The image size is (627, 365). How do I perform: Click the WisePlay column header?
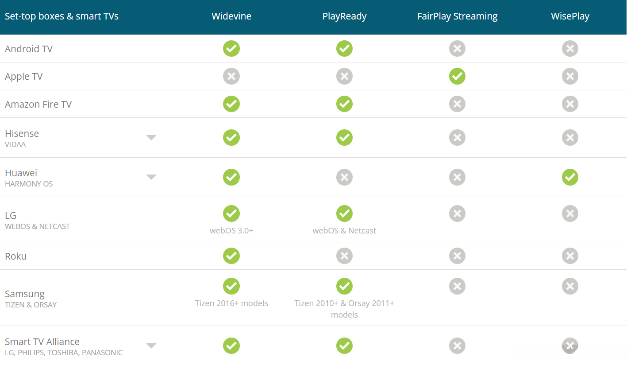570,16
